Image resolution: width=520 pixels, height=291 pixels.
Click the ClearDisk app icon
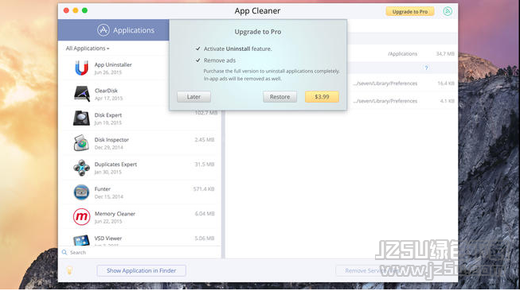tap(81, 94)
